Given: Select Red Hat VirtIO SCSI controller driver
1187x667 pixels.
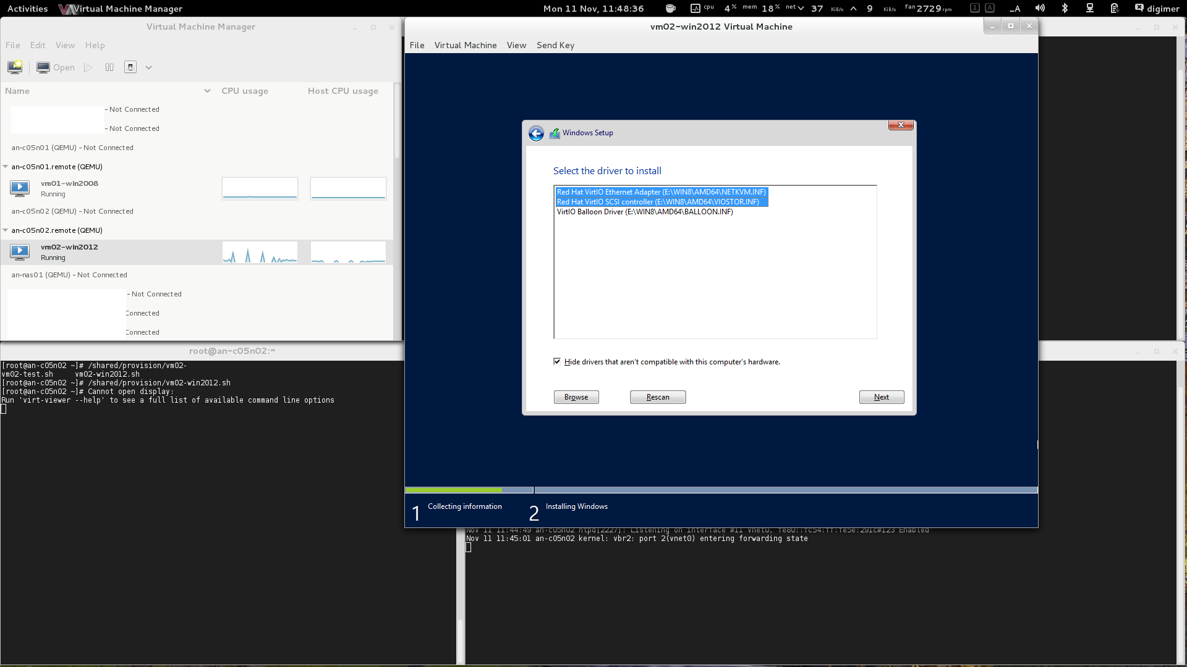Looking at the screenshot, I should click(661, 202).
